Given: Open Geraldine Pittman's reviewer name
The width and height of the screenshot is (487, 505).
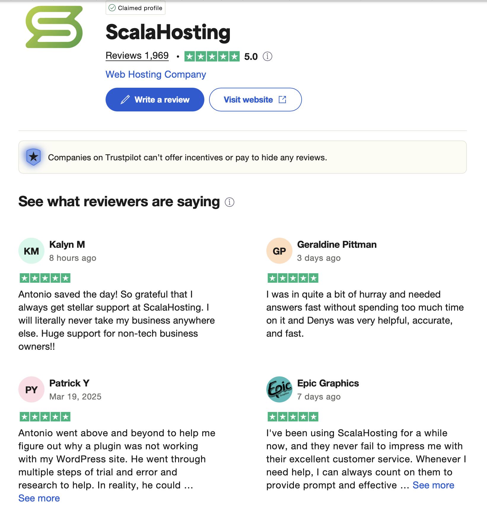Looking at the screenshot, I should (337, 244).
